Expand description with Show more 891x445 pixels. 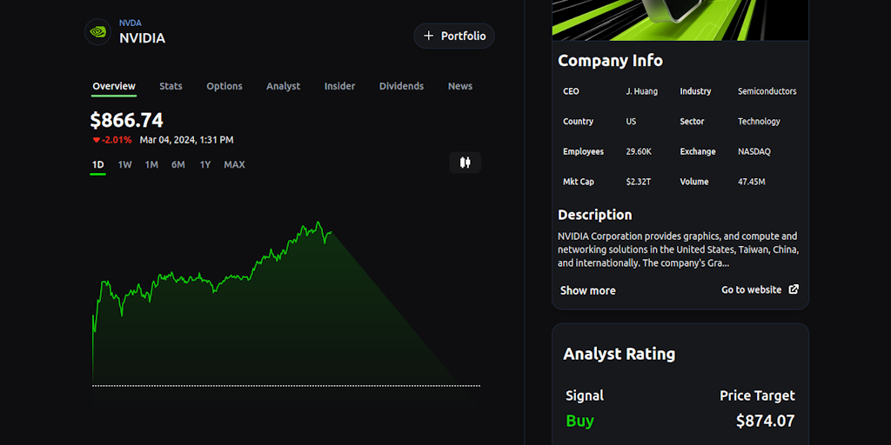pos(587,290)
